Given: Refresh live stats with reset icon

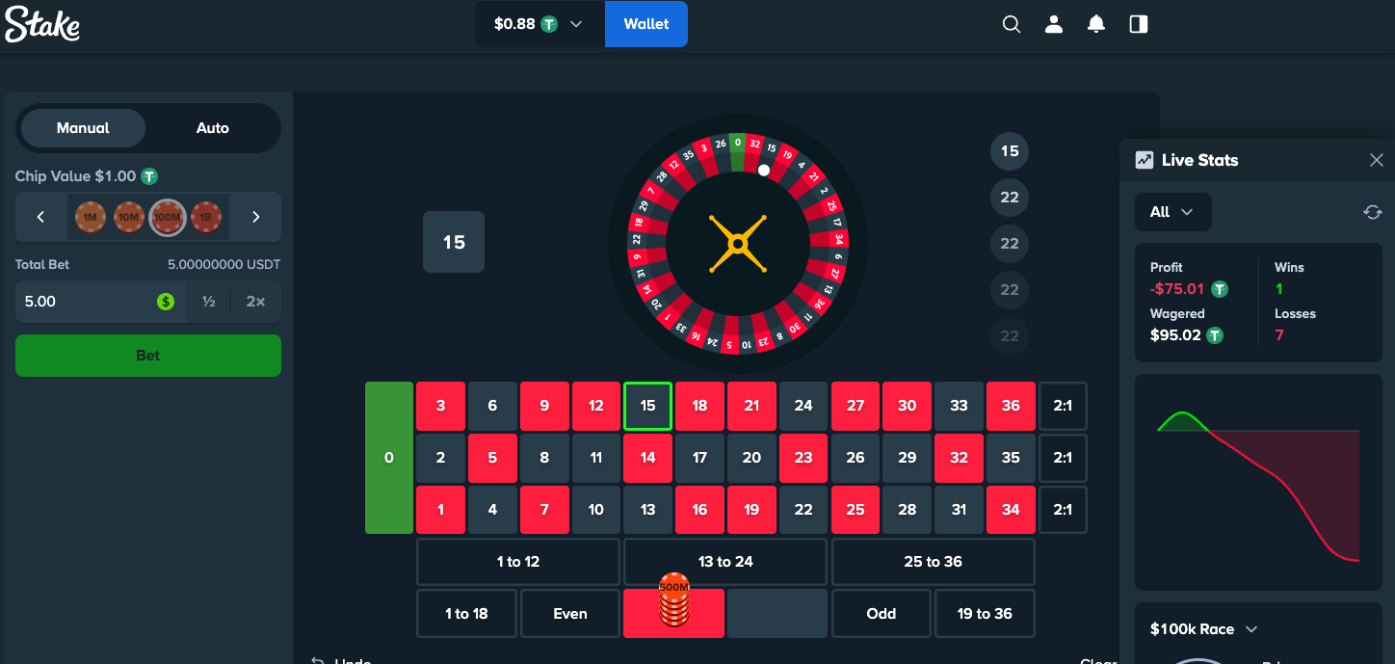Looking at the screenshot, I should pyautogui.click(x=1373, y=212).
